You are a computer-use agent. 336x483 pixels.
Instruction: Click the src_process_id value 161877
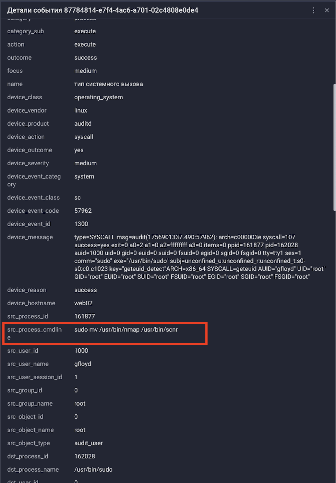pos(84,316)
